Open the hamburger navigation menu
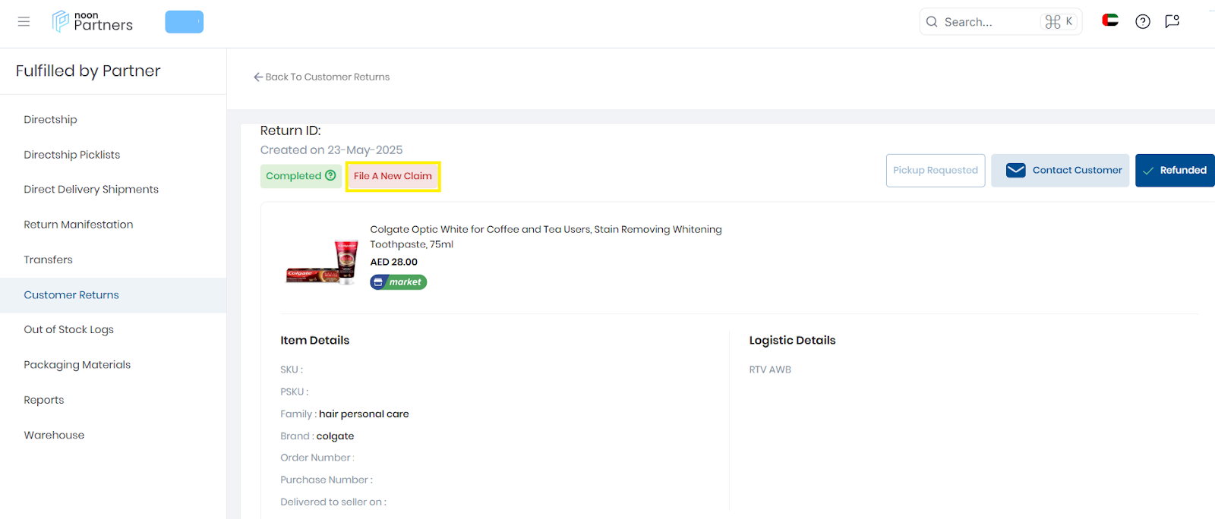Image resolution: width=1215 pixels, height=519 pixels. pos(24,22)
